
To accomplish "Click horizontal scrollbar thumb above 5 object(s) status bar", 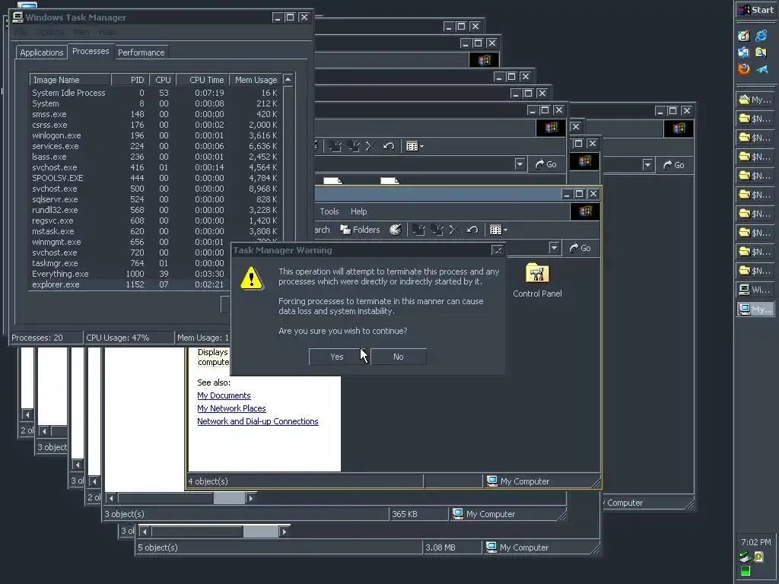I will click(260, 532).
